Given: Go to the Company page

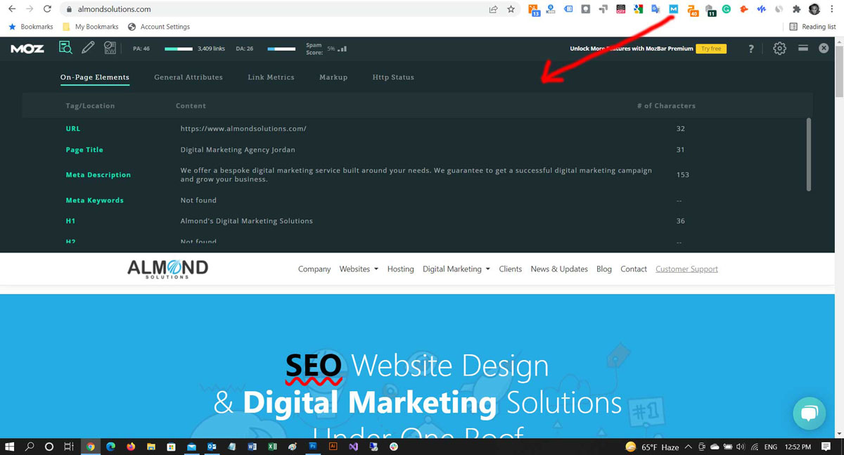Looking at the screenshot, I should point(314,269).
